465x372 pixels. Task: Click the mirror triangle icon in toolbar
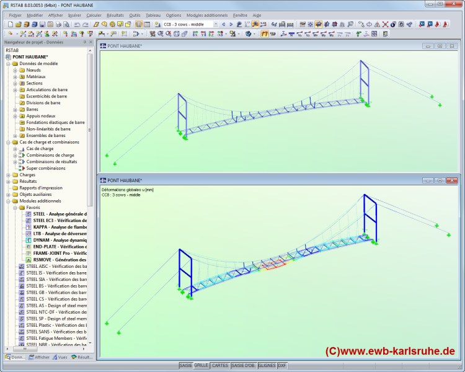[377, 24]
